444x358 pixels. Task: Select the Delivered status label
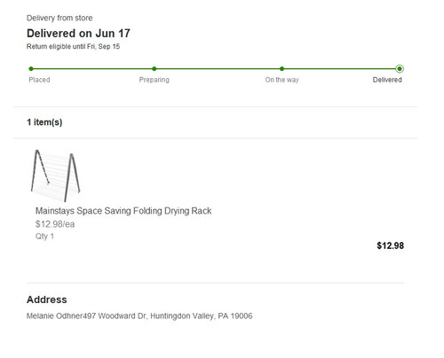click(x=387, y=80)
